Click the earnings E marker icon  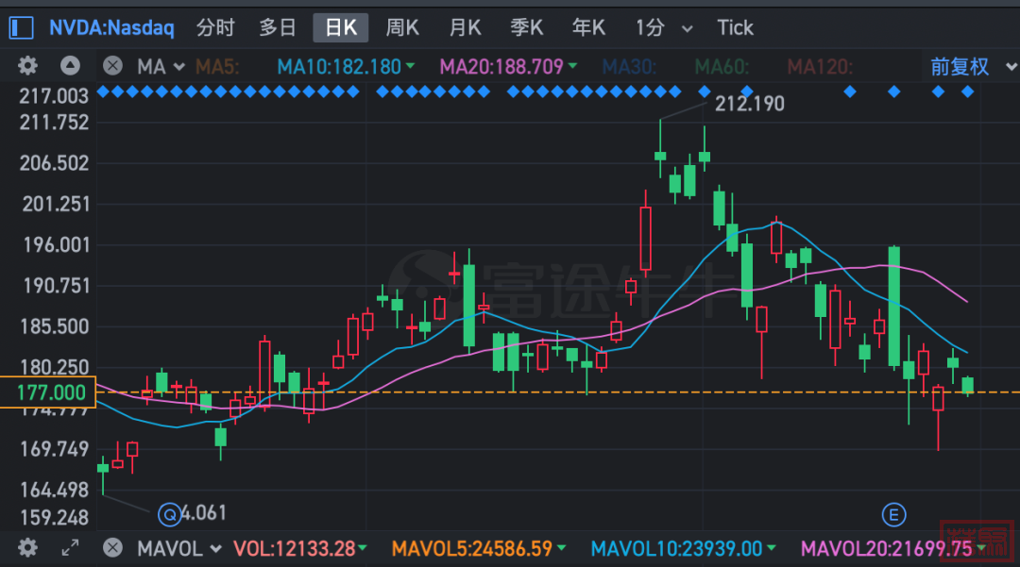point(892,514)
